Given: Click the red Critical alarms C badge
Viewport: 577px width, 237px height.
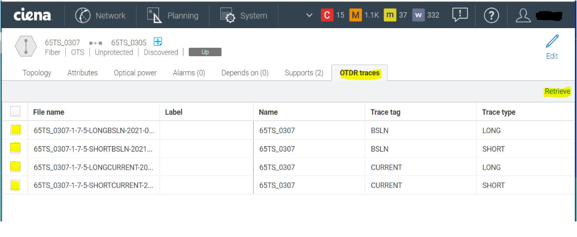Looking at the screenshot, I should pos(327,15).
